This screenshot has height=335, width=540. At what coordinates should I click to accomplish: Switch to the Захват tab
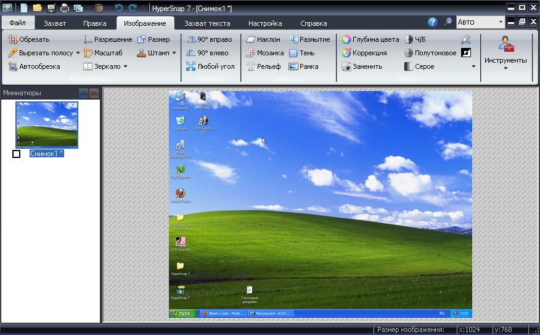(55, 23)
